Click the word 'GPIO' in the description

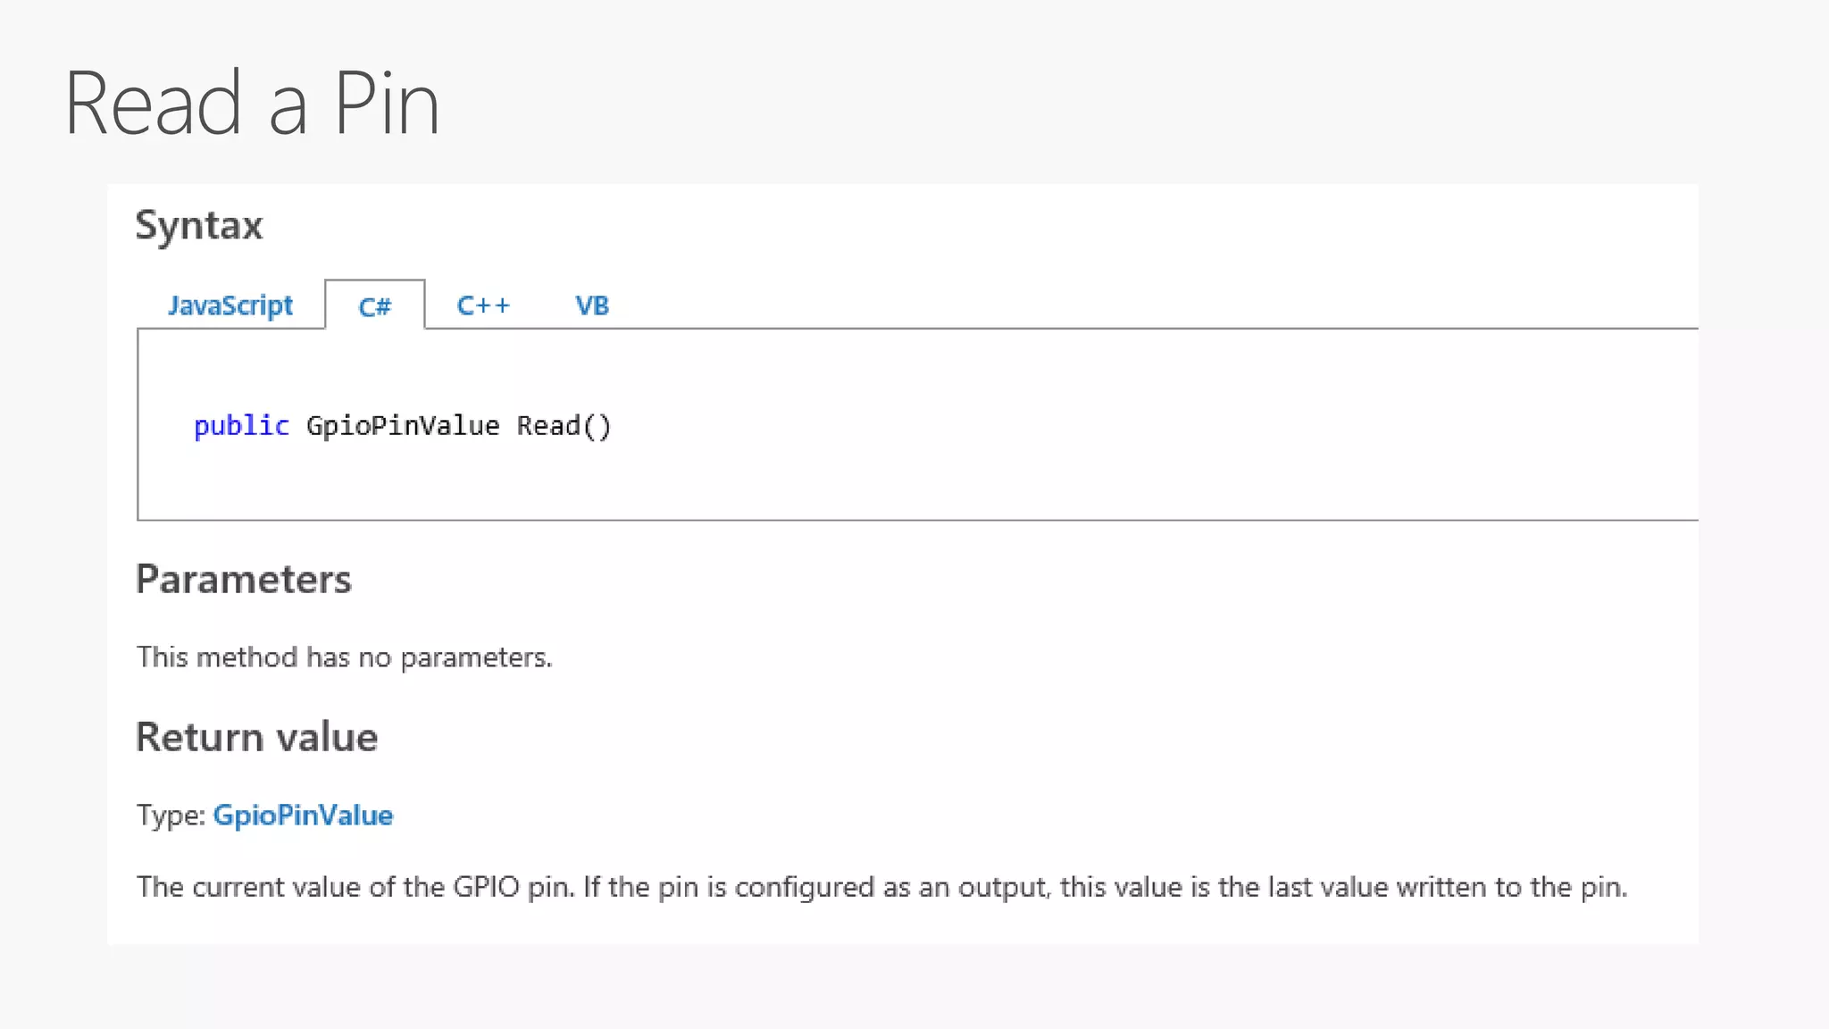[x=486, y=887]
